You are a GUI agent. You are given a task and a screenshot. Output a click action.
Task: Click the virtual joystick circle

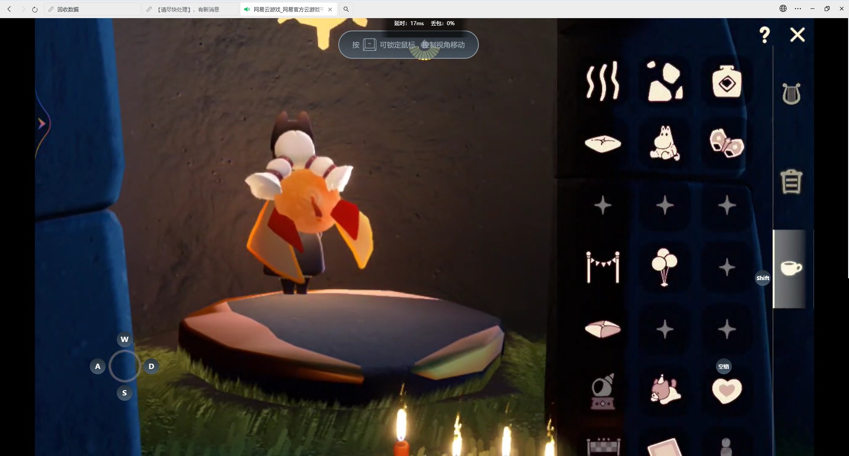pyautogui.click(x=125, y=366)
